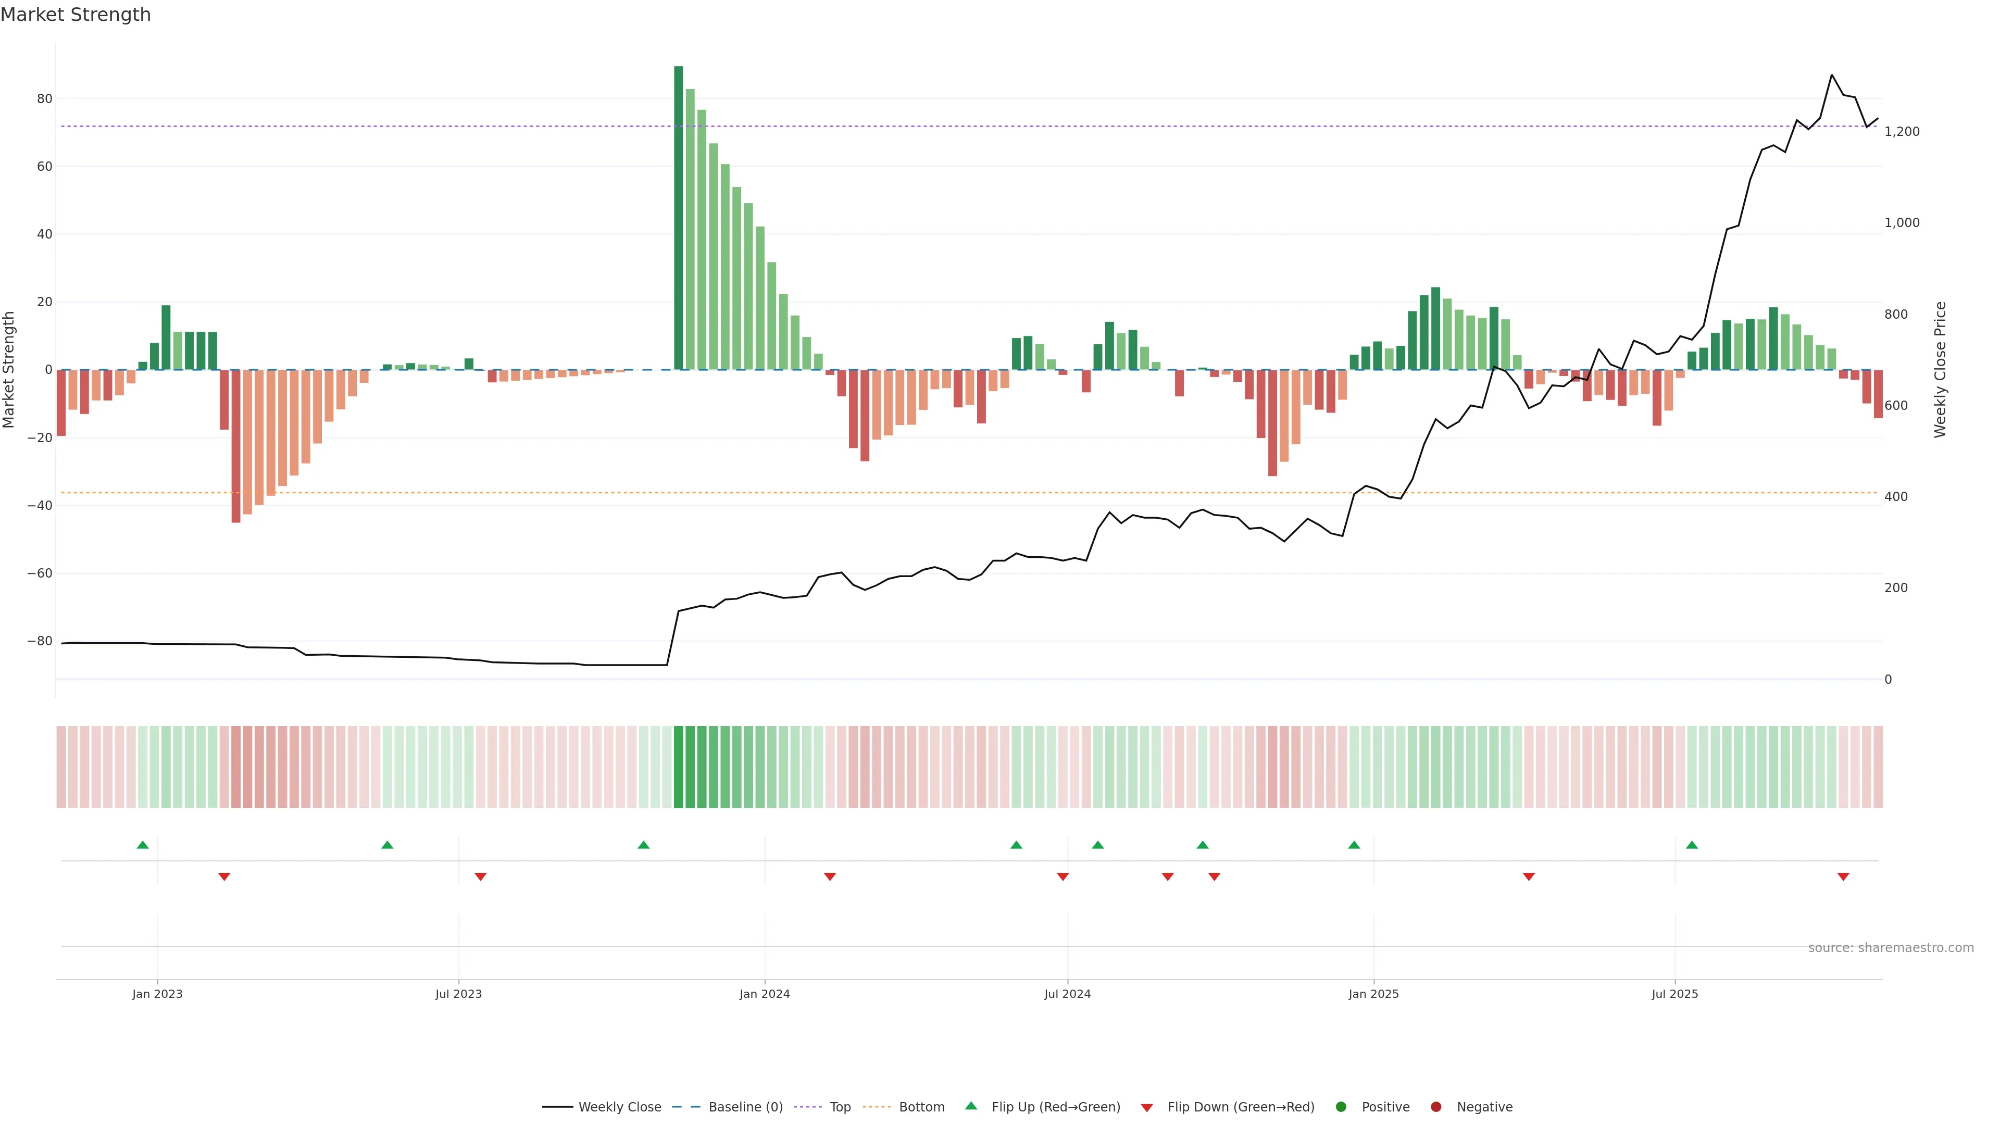
Task: Open the sharemaestro.com source text
Action: 1891,947
